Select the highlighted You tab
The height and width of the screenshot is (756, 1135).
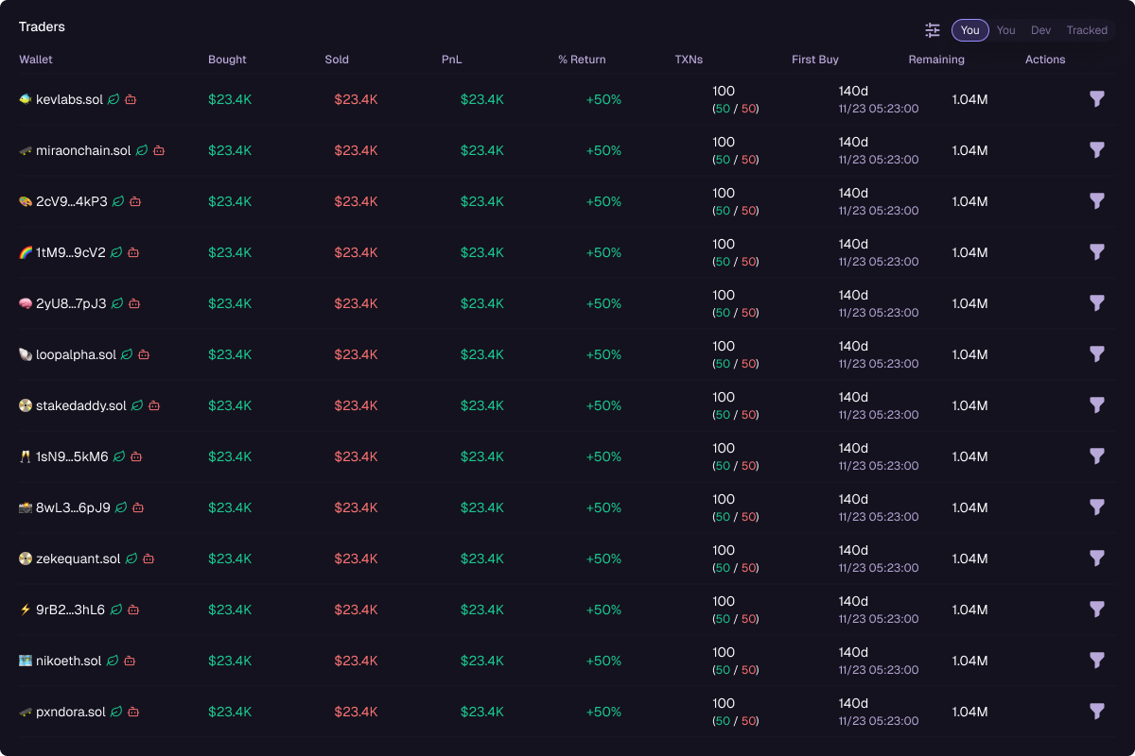coord(970,30)
